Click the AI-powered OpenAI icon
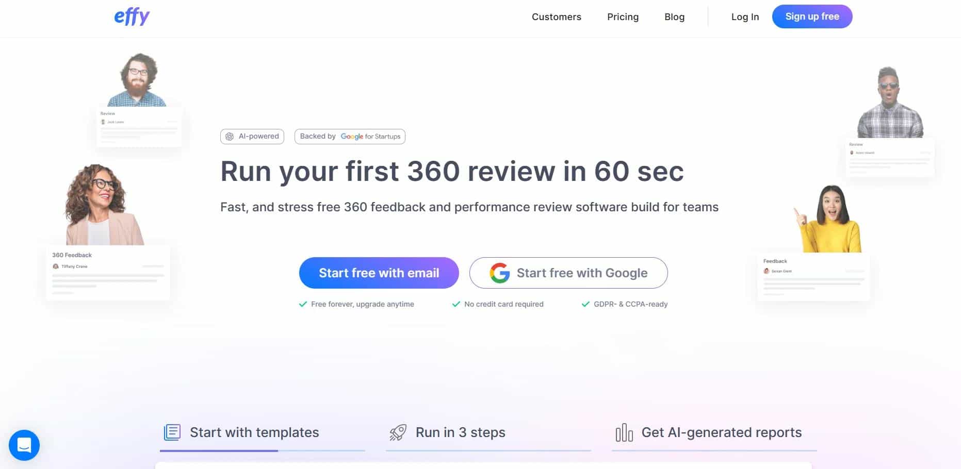The height and width of the screenshot is (469, 961). (230, 137)
